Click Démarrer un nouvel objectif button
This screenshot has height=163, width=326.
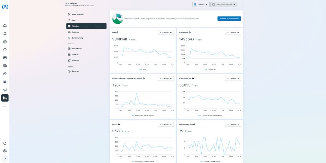click(229, 18)
